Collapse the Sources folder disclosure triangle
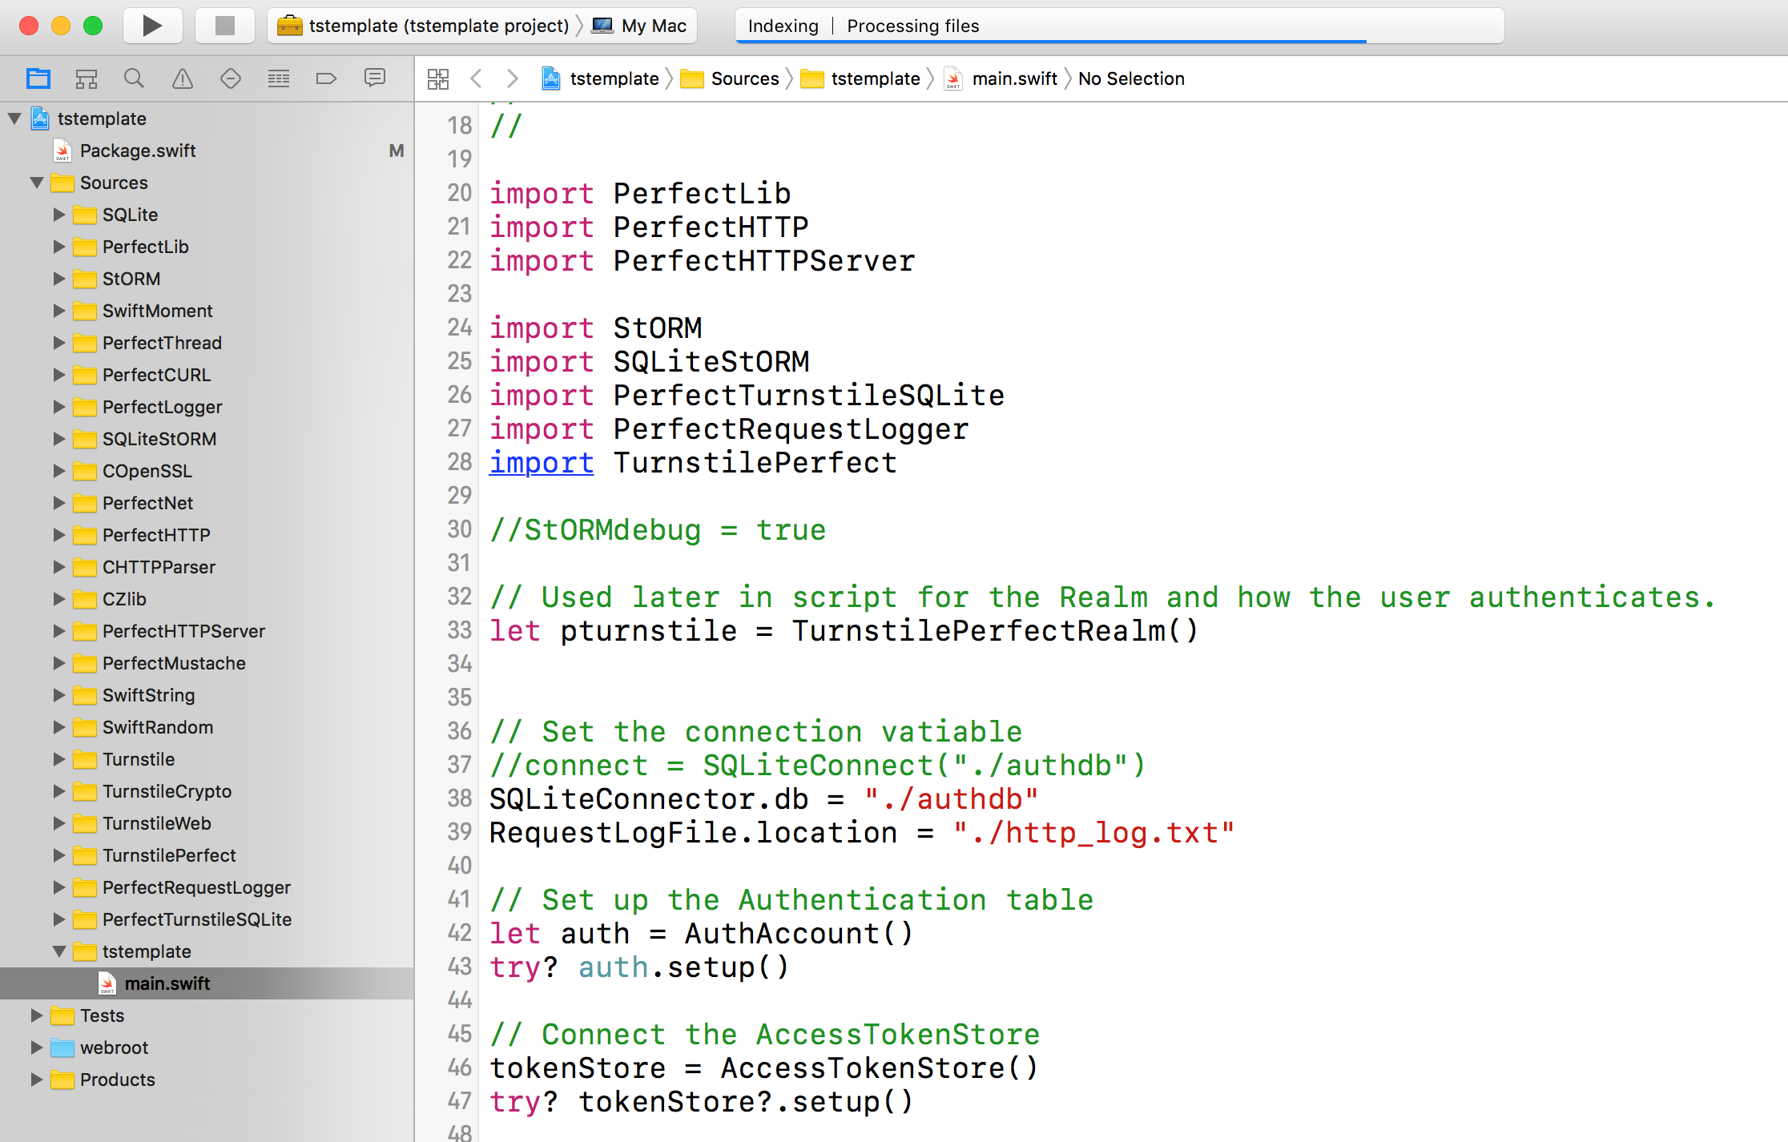Image resolution: width=1788 pixels, height=1142 pixels. tap(37, 183)
